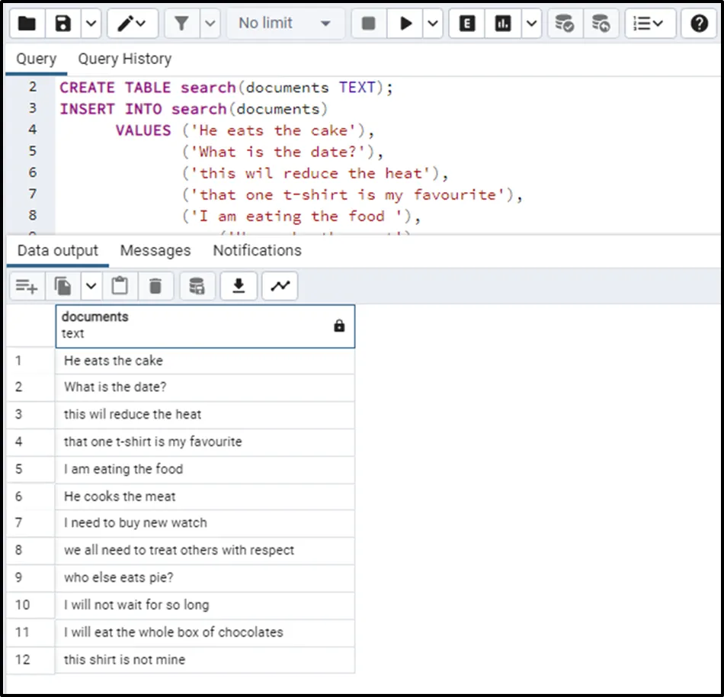This screenshot has width=724, height=697.
Task: Click the Open File folder icon
Action: [27, 24]
